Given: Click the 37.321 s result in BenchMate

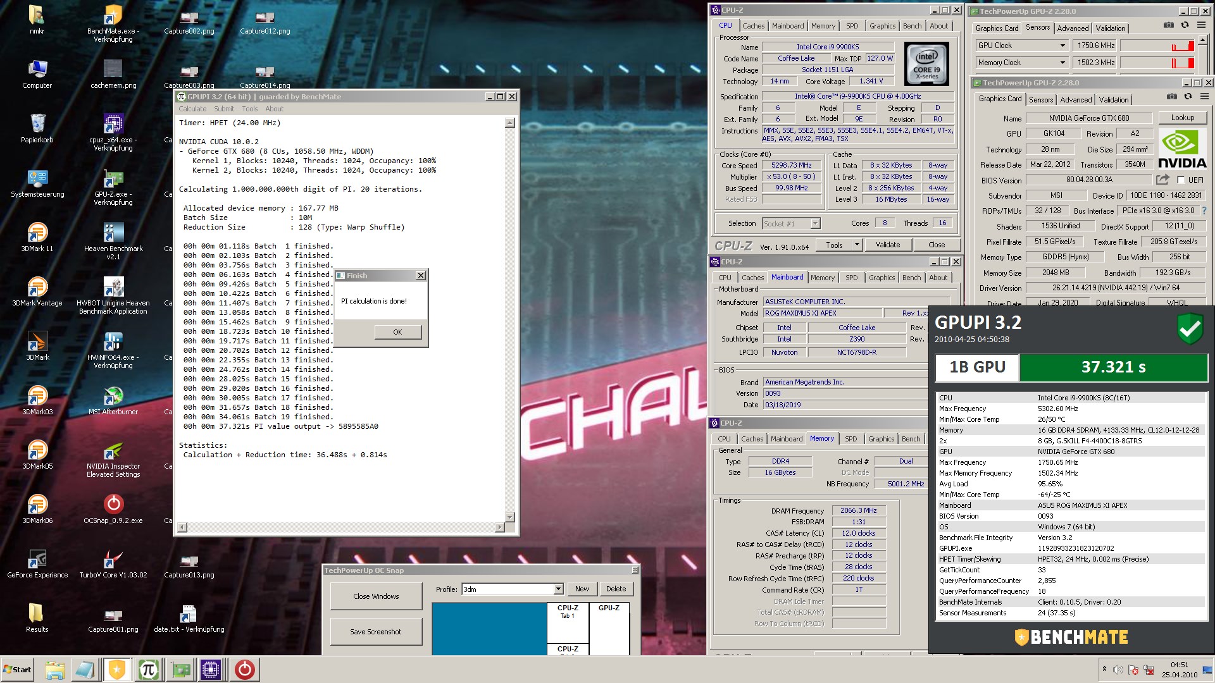Looking at the screenshot, I should 1113,367.
